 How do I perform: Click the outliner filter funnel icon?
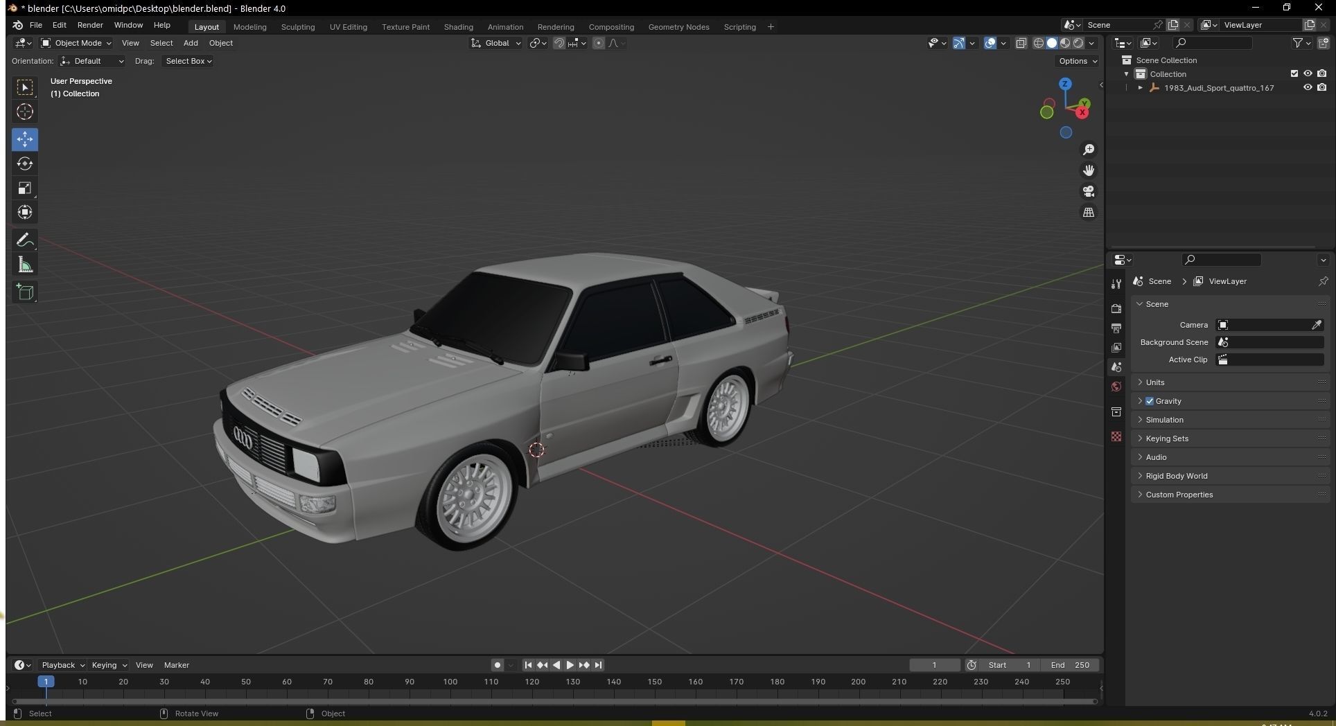[x=1297, y=43]
